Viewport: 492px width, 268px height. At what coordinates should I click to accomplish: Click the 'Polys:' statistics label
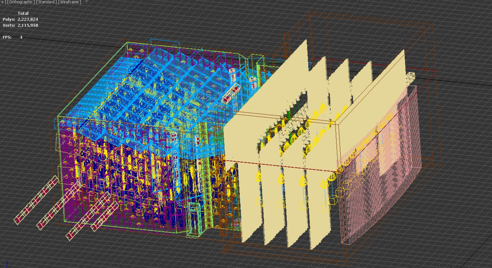(9, 19)
